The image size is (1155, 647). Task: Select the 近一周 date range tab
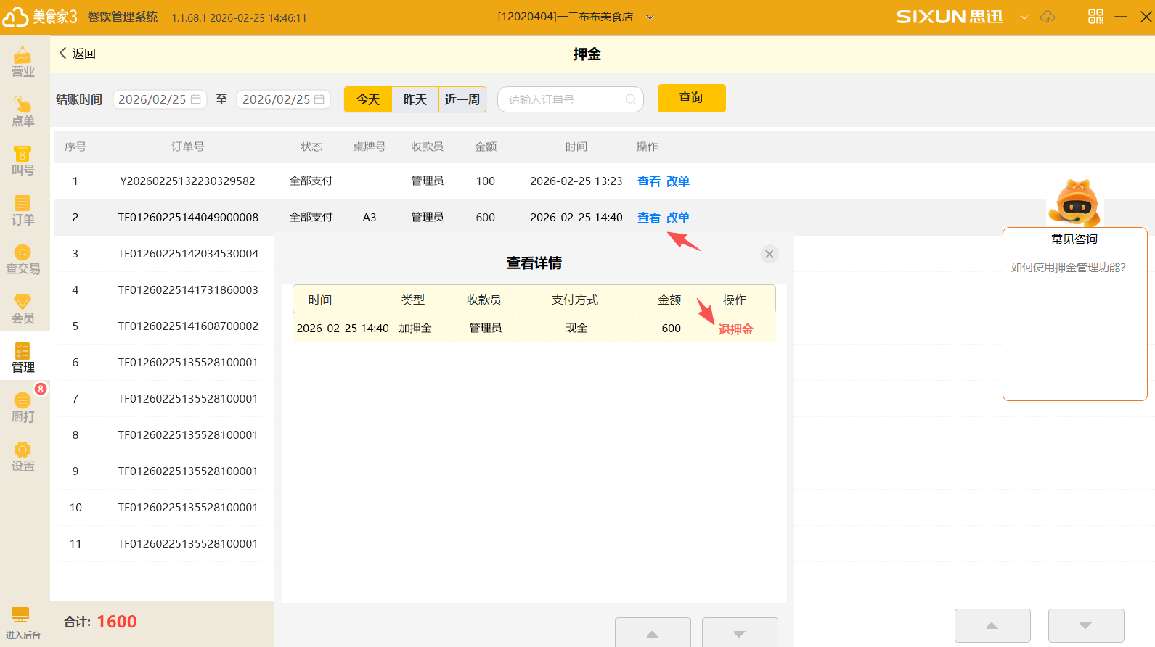coord(462,99)
